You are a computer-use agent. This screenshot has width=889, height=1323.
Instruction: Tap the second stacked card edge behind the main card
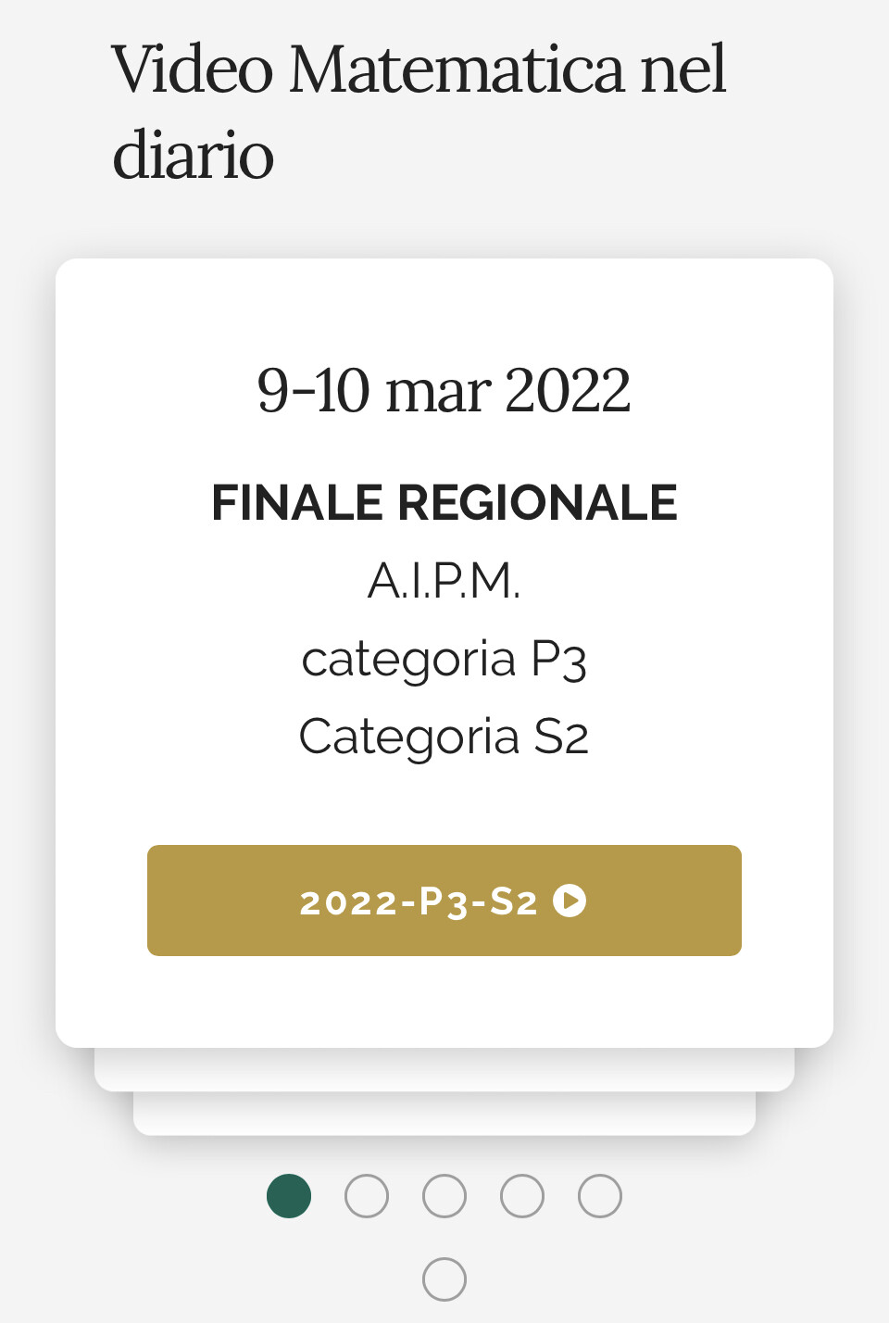(x=444, y=1070)
